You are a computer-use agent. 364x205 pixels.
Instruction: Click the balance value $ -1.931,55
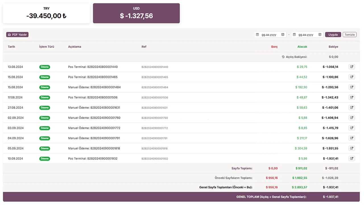coord(330,148)
